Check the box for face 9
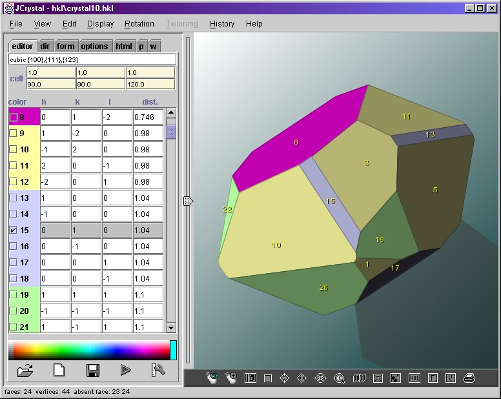 pyautogui.click(x=14, y=133)
